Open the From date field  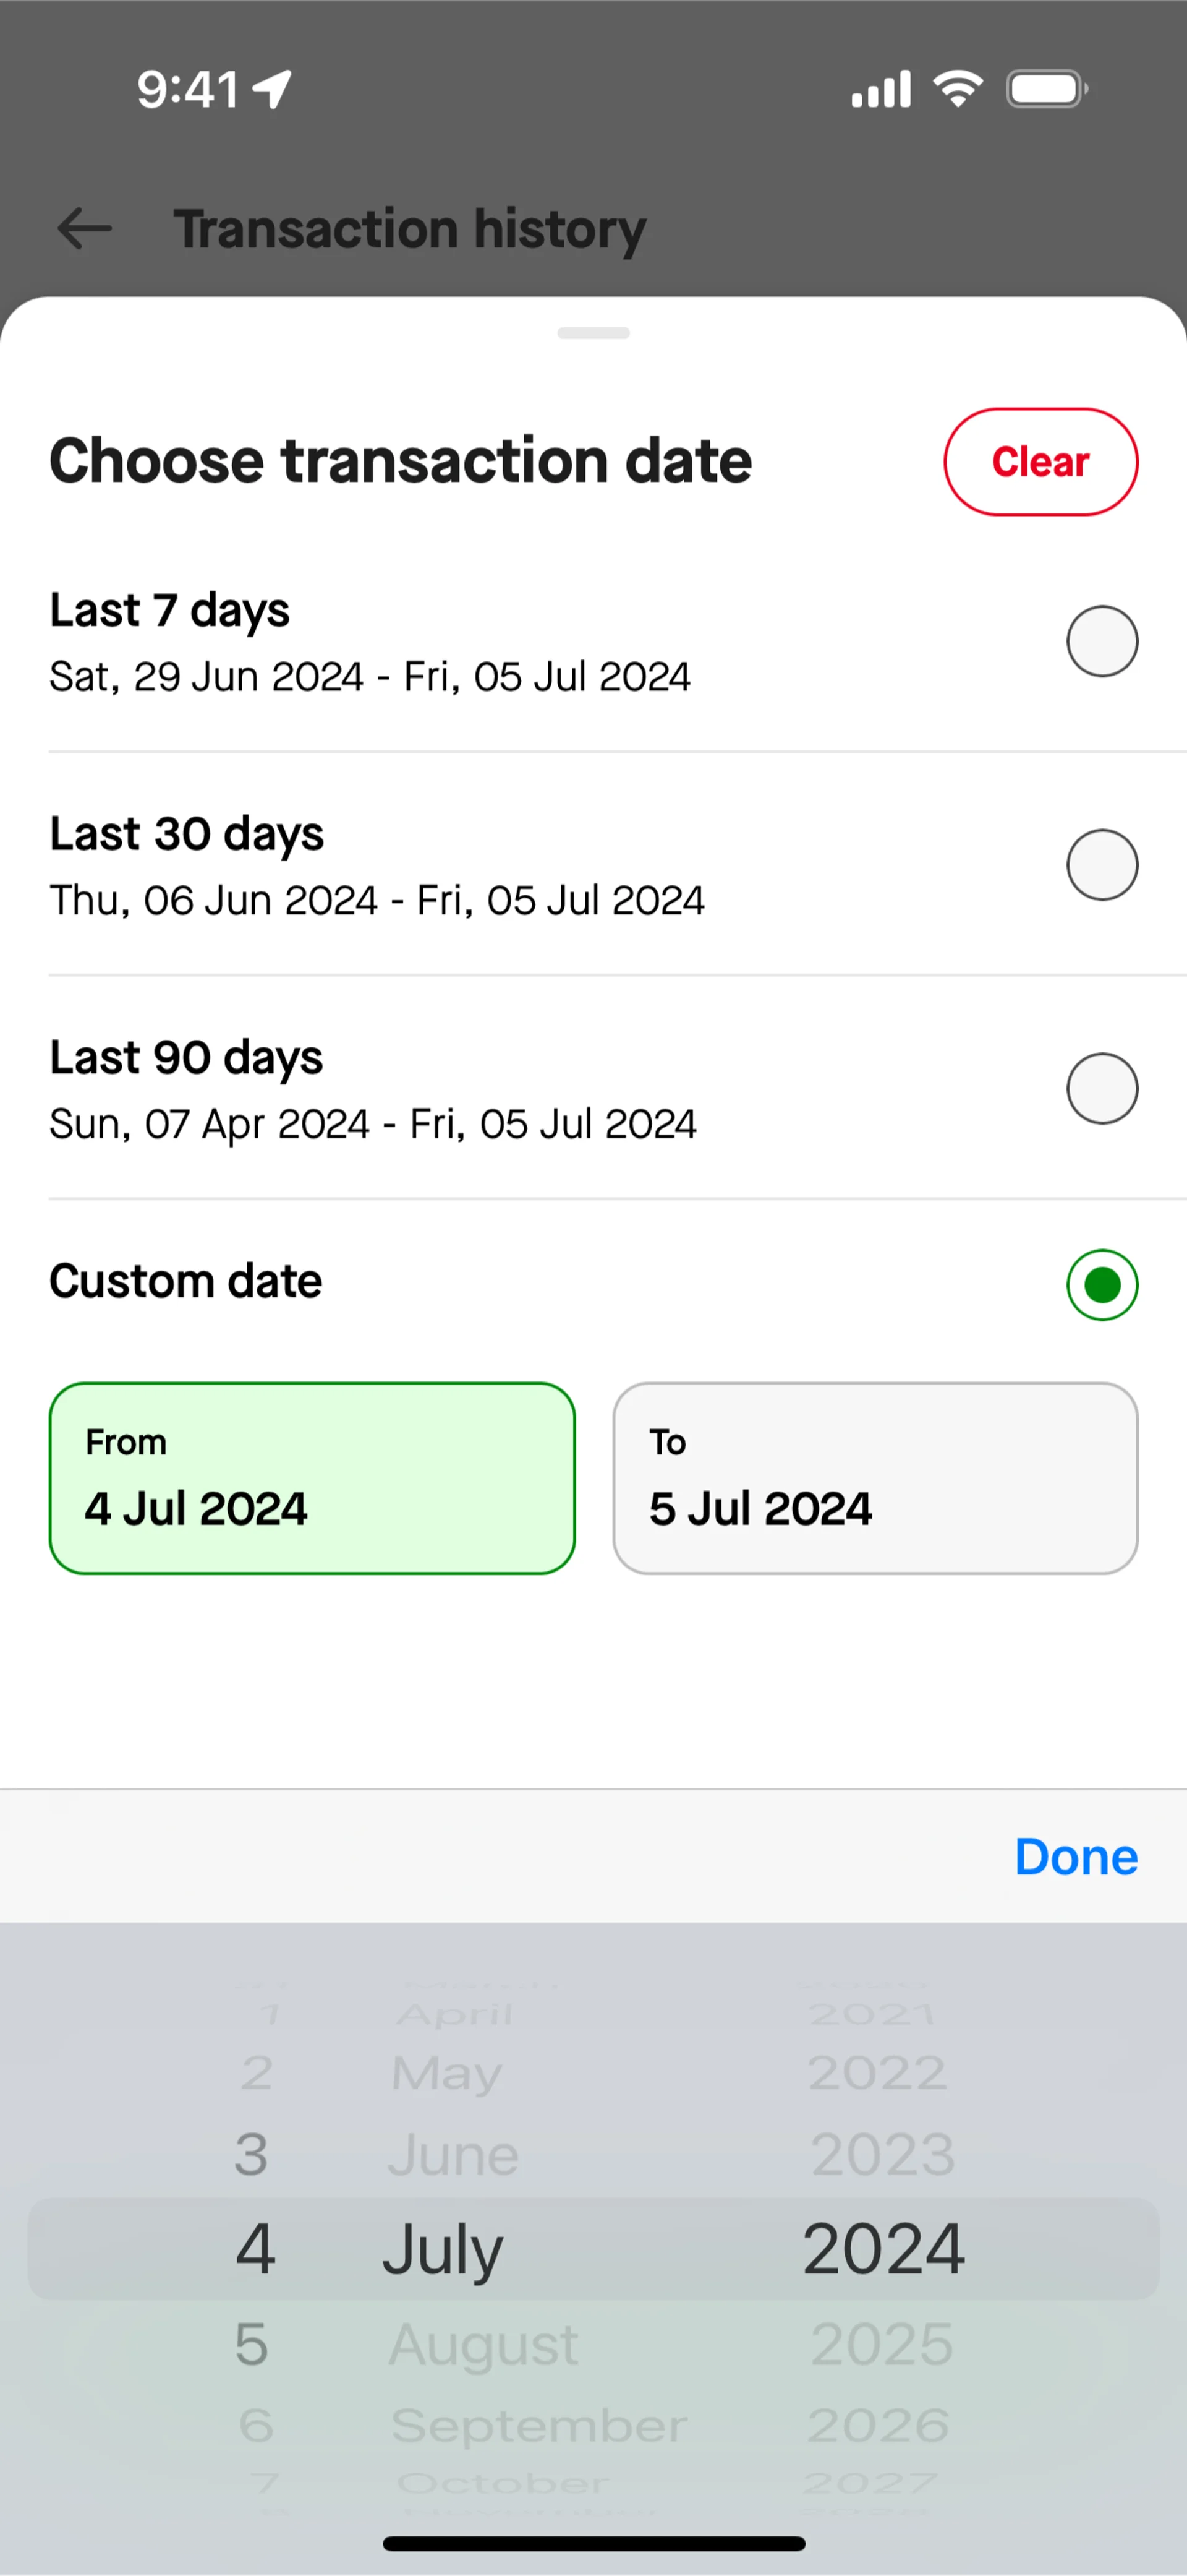tap(312, 1478)
